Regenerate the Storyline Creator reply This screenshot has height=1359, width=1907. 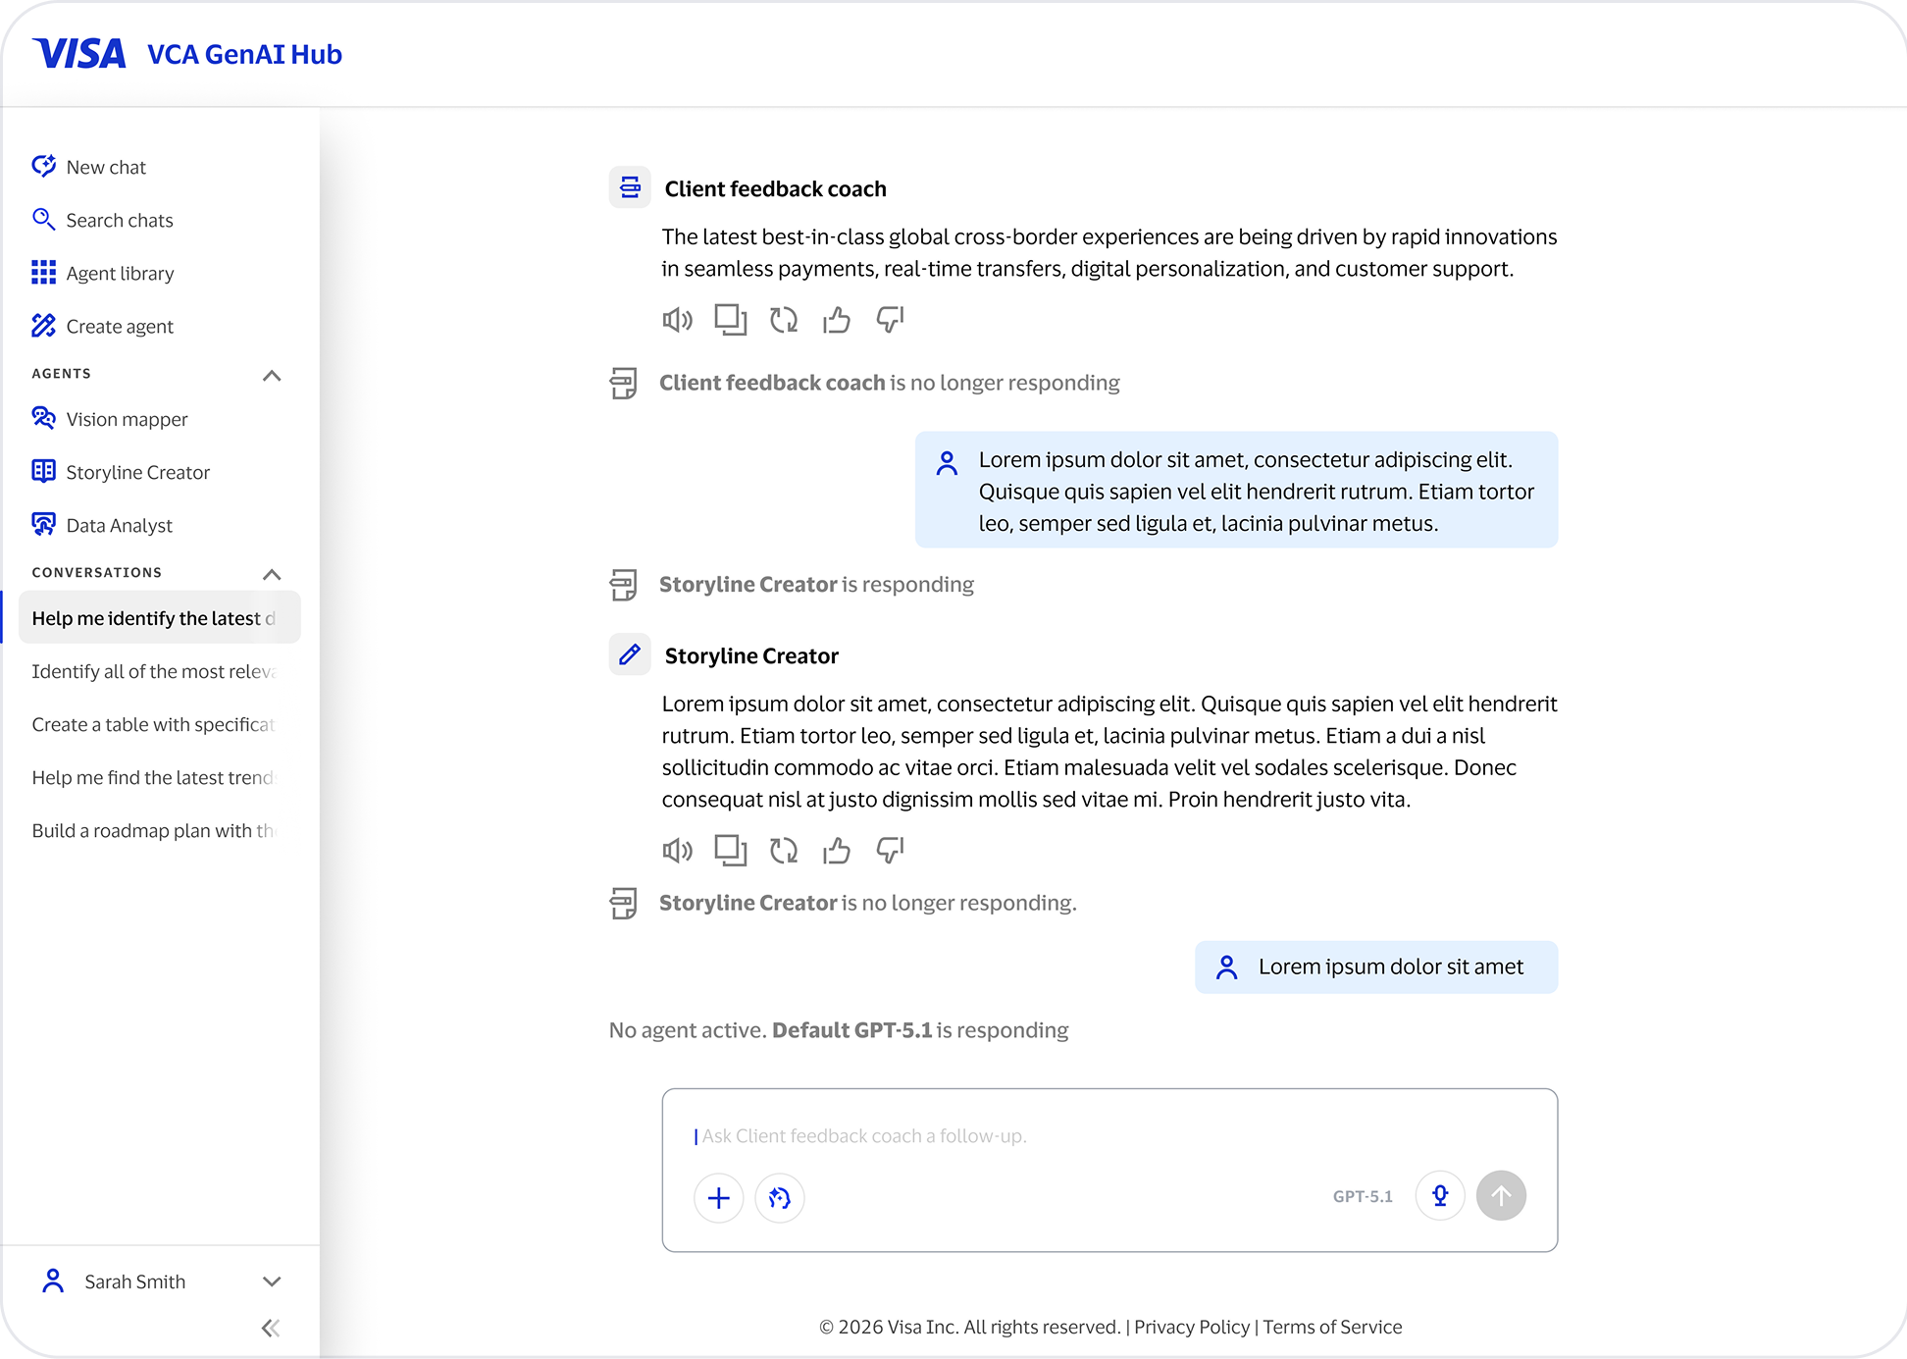[x=784, y=851]
